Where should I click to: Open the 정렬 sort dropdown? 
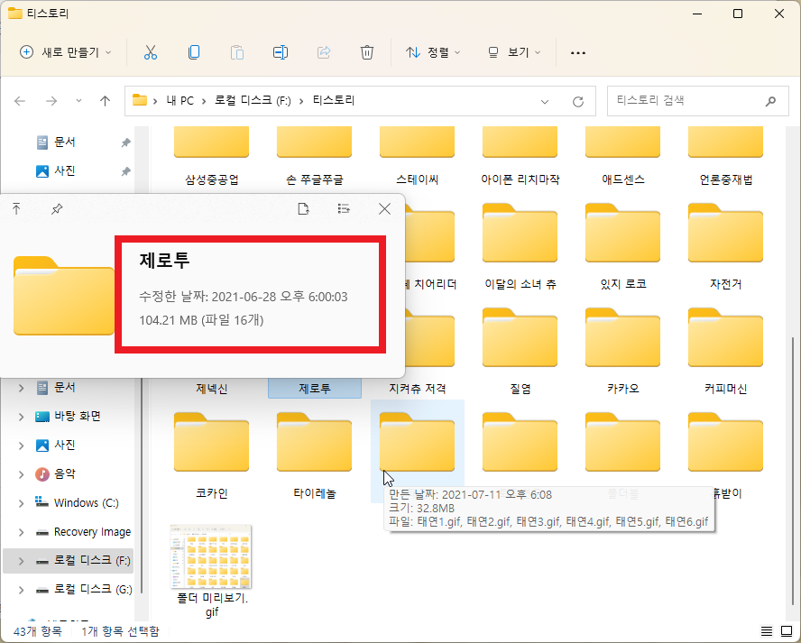click(433, 52)
